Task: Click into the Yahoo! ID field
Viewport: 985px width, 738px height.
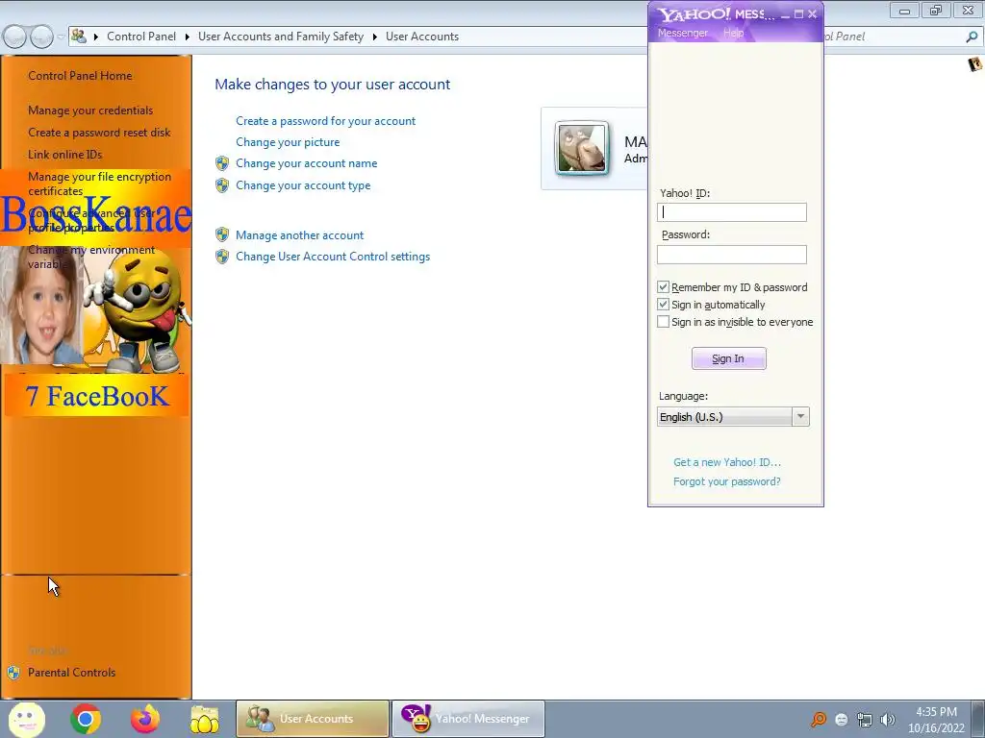Action: 732,212
